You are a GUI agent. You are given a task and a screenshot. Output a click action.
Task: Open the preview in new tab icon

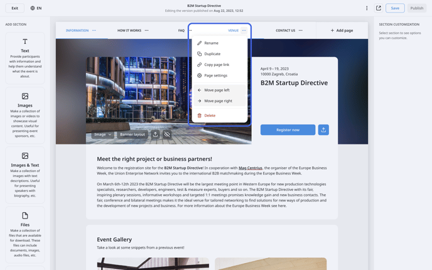(379, 8)
